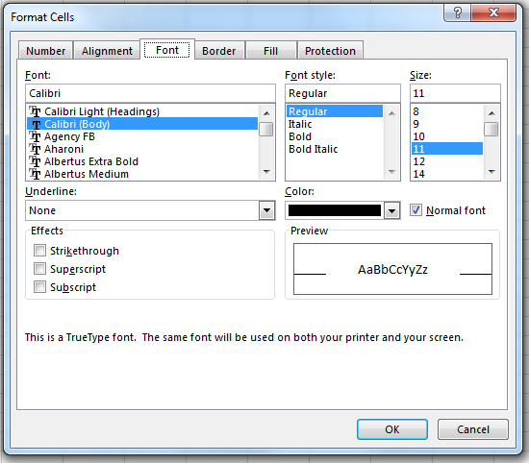529x463 pixels.
Task: Open the Fill tab
Action: (x=270, y=51)
